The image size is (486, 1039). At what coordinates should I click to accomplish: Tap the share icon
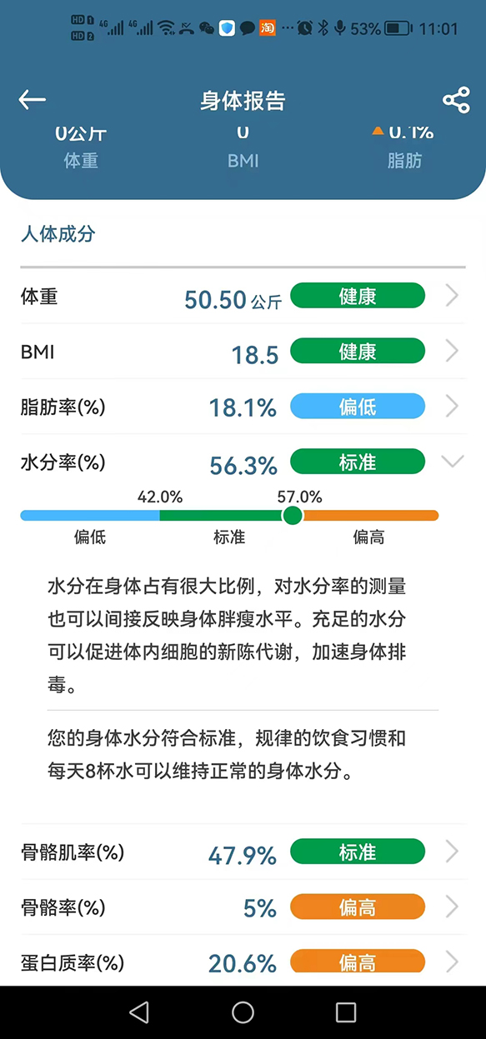pyautogui.click(x=456, y=100)
